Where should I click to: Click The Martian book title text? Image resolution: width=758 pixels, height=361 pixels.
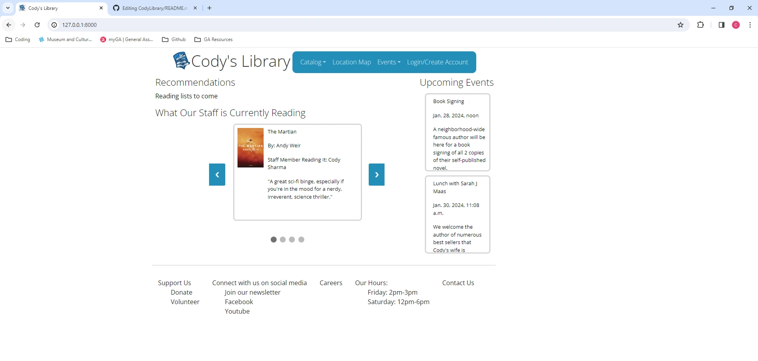(x=282, y=132)
